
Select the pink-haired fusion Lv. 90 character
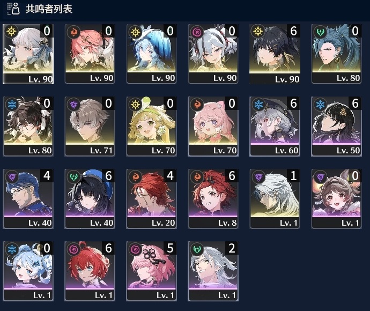pyautogui.click(x=90, y=54)
